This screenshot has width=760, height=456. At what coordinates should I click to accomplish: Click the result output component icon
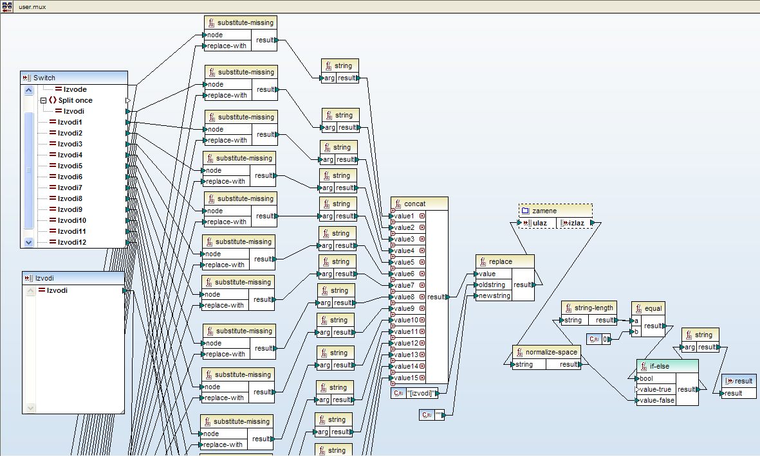729,381
